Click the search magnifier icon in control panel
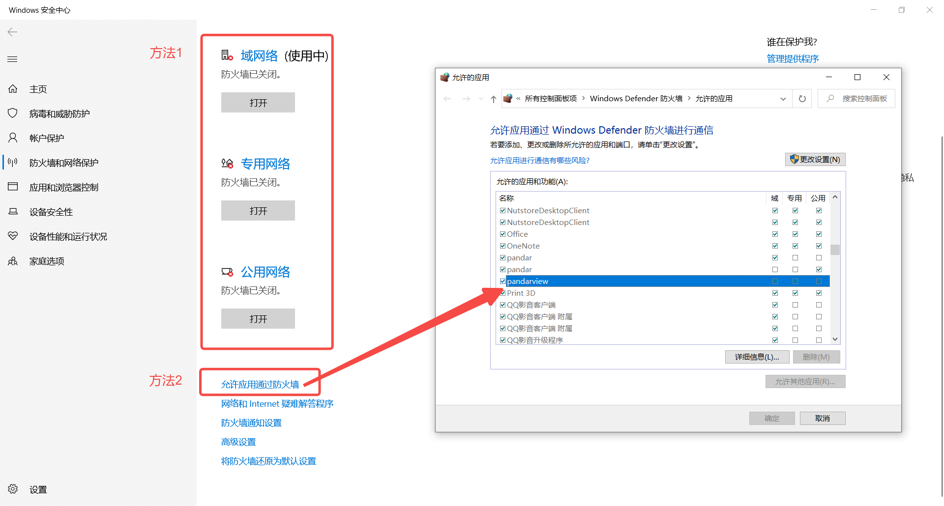 (x=830, y=98)
